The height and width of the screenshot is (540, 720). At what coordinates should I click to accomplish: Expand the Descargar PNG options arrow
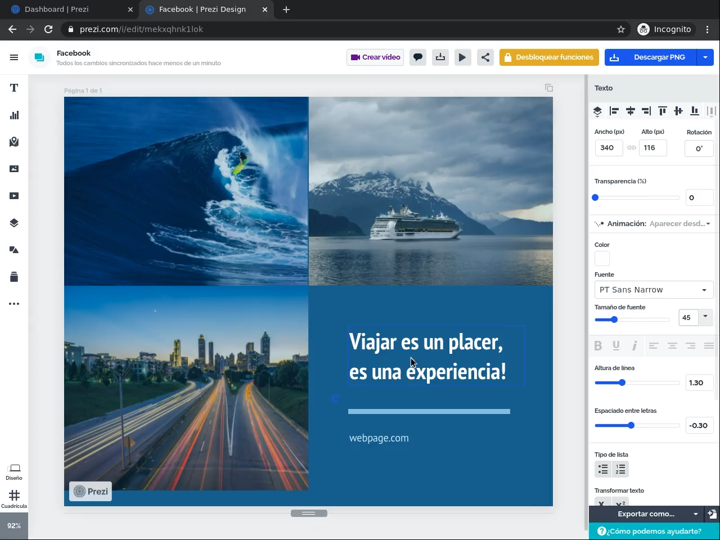point(705,57)
